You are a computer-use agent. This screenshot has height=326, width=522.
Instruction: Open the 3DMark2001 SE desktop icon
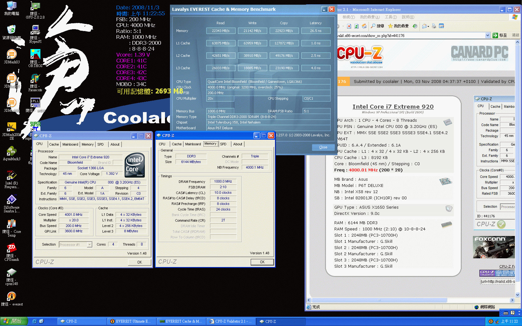[11, 131]
